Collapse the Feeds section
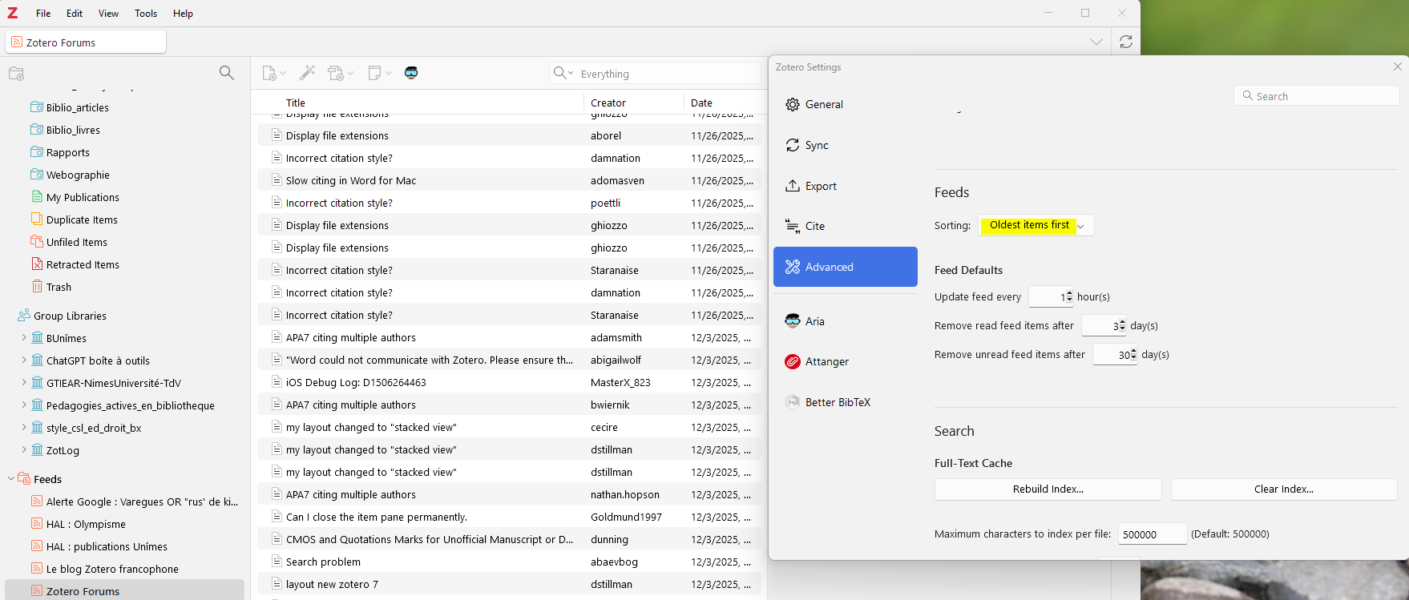Viewport: 1409px width, 600px height. point(11,479)
